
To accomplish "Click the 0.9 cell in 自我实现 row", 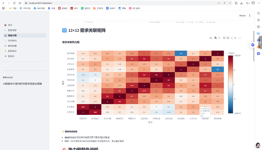I will point(156,75).
